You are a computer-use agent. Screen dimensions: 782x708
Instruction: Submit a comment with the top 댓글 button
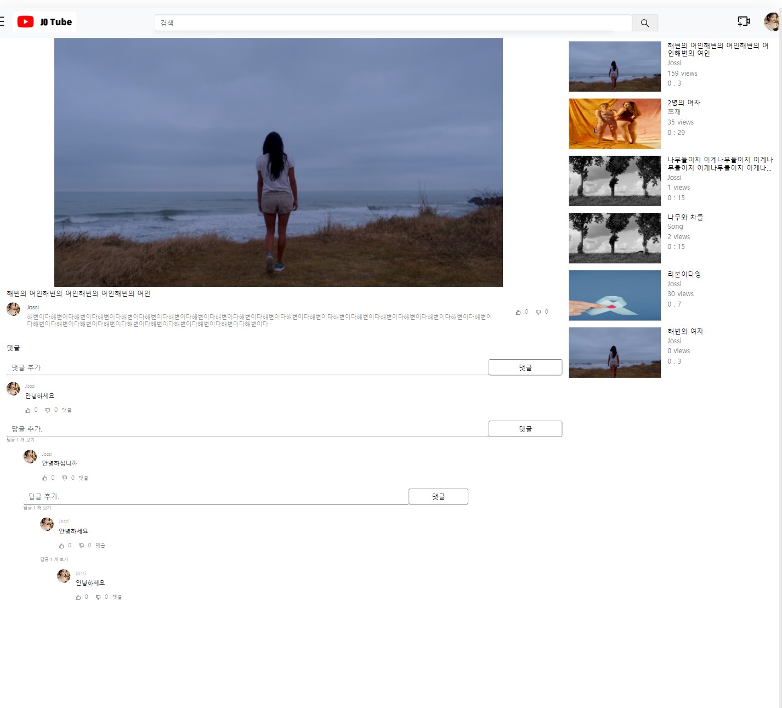(525, 367)
